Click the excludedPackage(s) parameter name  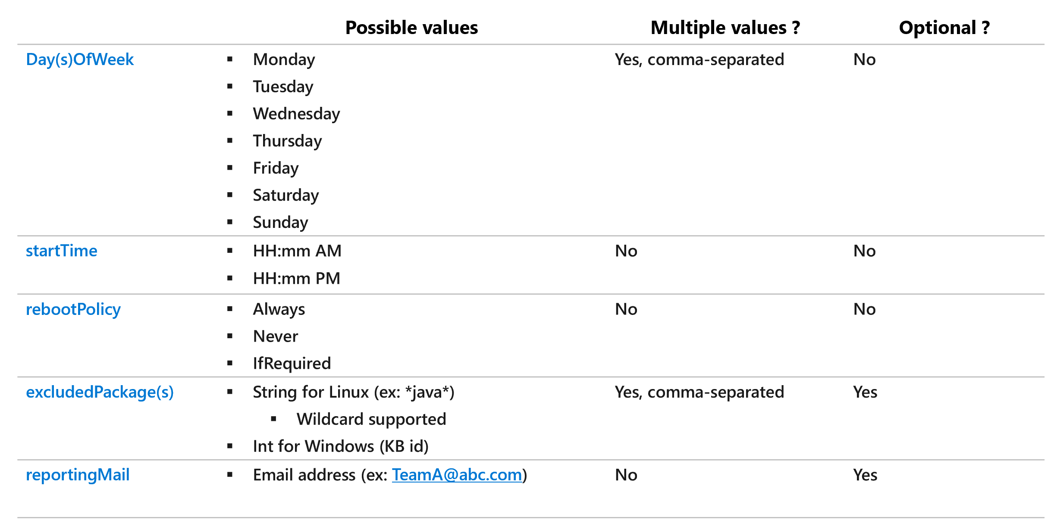(x=100, y=392)
